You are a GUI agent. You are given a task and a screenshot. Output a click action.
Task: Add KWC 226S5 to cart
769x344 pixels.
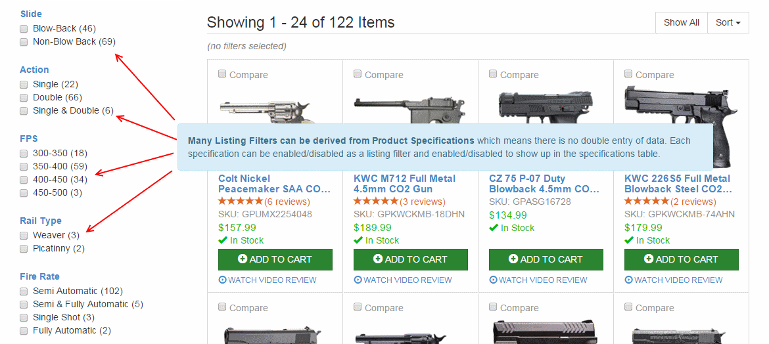[681, 259]
